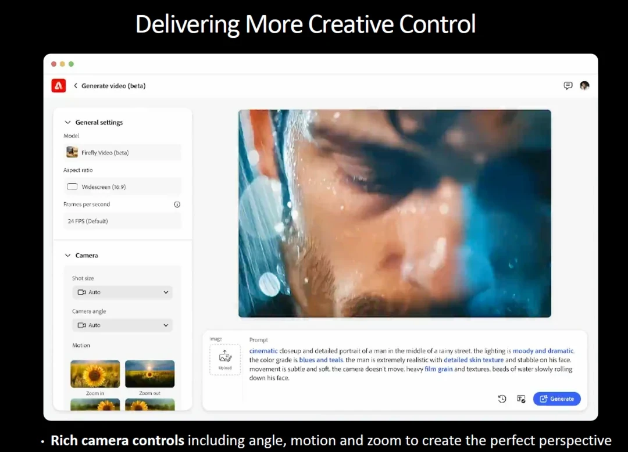This screenshot has width=628, height=452.
Task: Collapse the General settings section
Action: pos(68,123)
